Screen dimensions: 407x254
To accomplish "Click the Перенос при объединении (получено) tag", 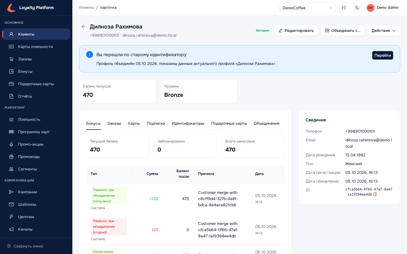I will point(109,196).
